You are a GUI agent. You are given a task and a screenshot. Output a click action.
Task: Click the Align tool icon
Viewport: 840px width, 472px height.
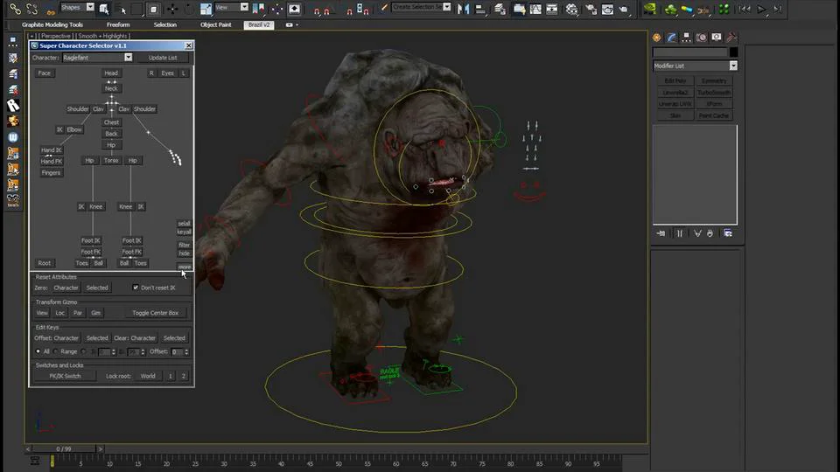[480, 9]
